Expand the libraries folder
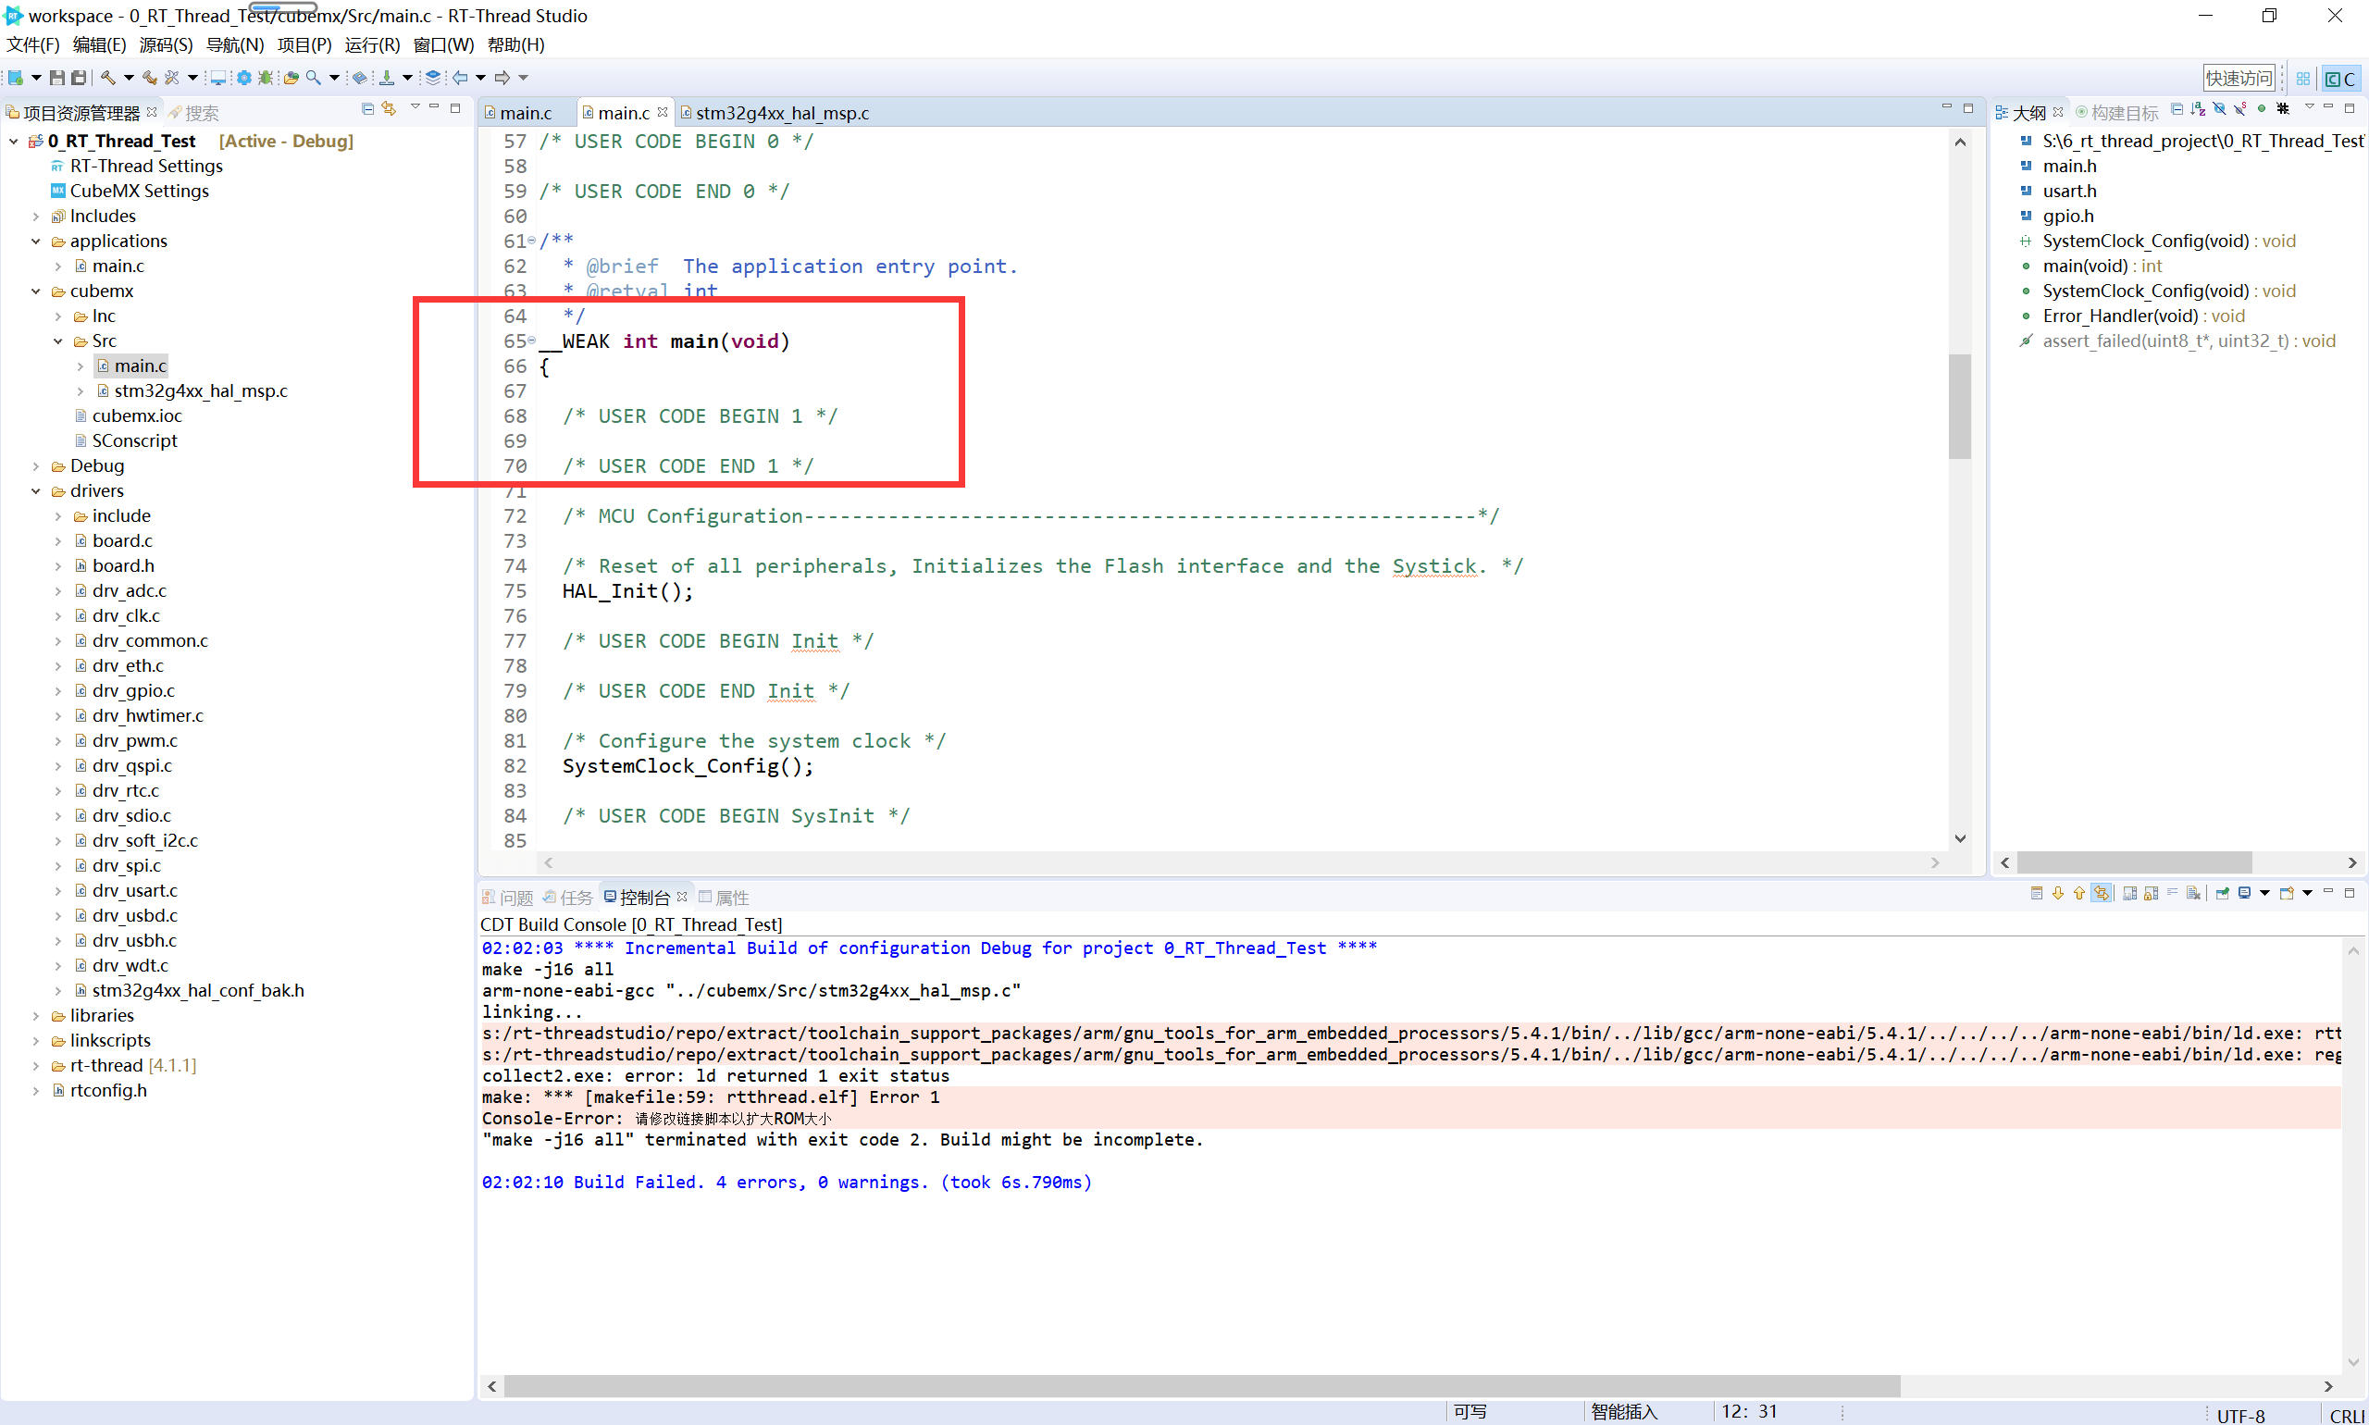 [x=36, y=1015]
